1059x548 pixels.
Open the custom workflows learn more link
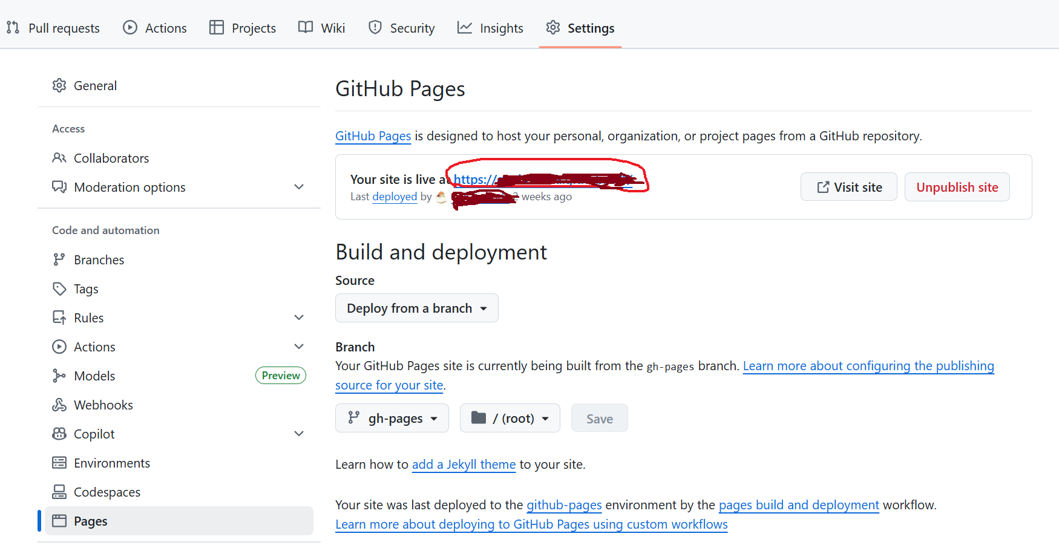point(532,524)
